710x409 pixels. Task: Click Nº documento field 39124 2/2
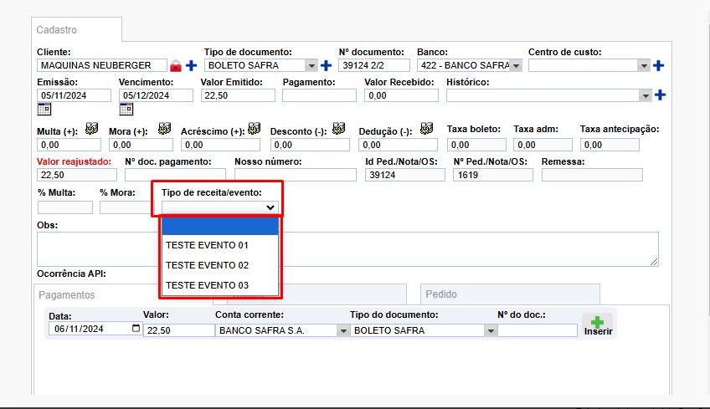point(374,65)
